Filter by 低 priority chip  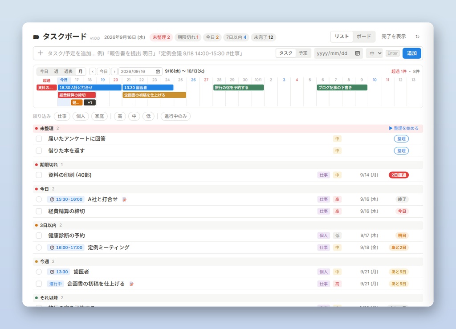148,116
